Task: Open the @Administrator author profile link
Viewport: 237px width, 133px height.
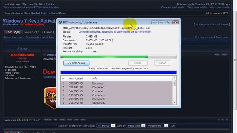Action: coord(23,55)
